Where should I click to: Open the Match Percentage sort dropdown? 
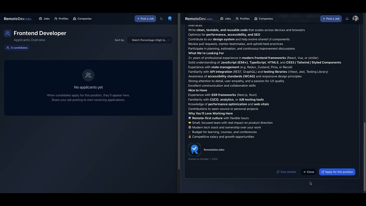click(150, 40)
